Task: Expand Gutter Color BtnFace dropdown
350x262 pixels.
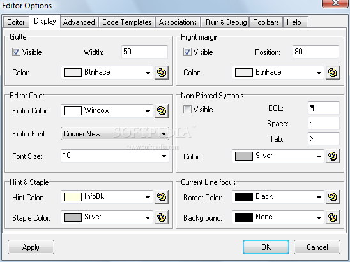Action: coord(148,73)
